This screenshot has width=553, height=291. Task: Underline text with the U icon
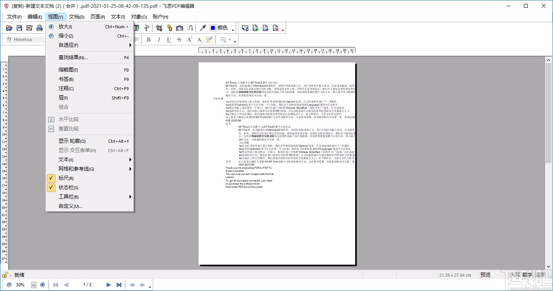point(169,39)
